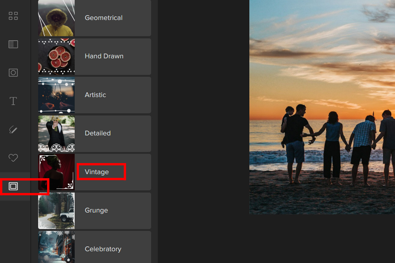Screen dimensions: 395x263
Task: Click the lace-bordered Detailed thumbnail
Action: coord(56,133)
